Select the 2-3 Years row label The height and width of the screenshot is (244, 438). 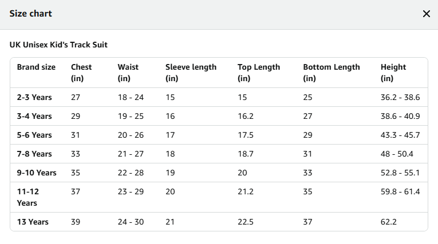pos(34,97)
